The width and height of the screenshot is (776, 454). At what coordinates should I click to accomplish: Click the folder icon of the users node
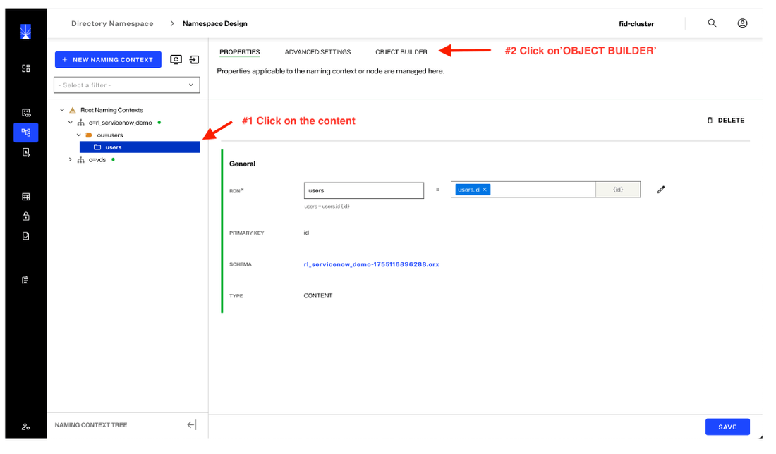(97, 147)
